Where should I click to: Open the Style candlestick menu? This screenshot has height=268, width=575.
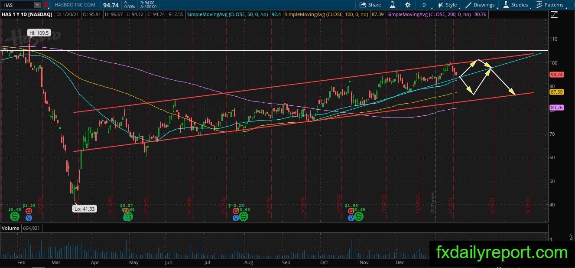pyautogui.click(x=447, y=5)
